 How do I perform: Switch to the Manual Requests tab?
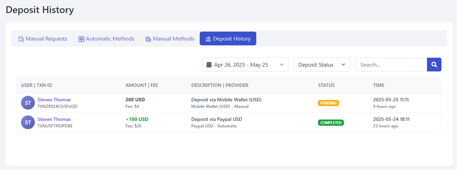click(46, 39)
